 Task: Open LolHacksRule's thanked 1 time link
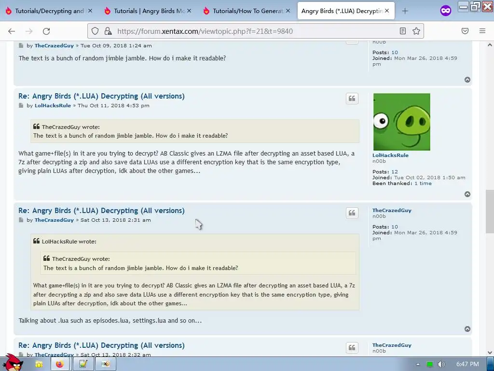[423, 183]
